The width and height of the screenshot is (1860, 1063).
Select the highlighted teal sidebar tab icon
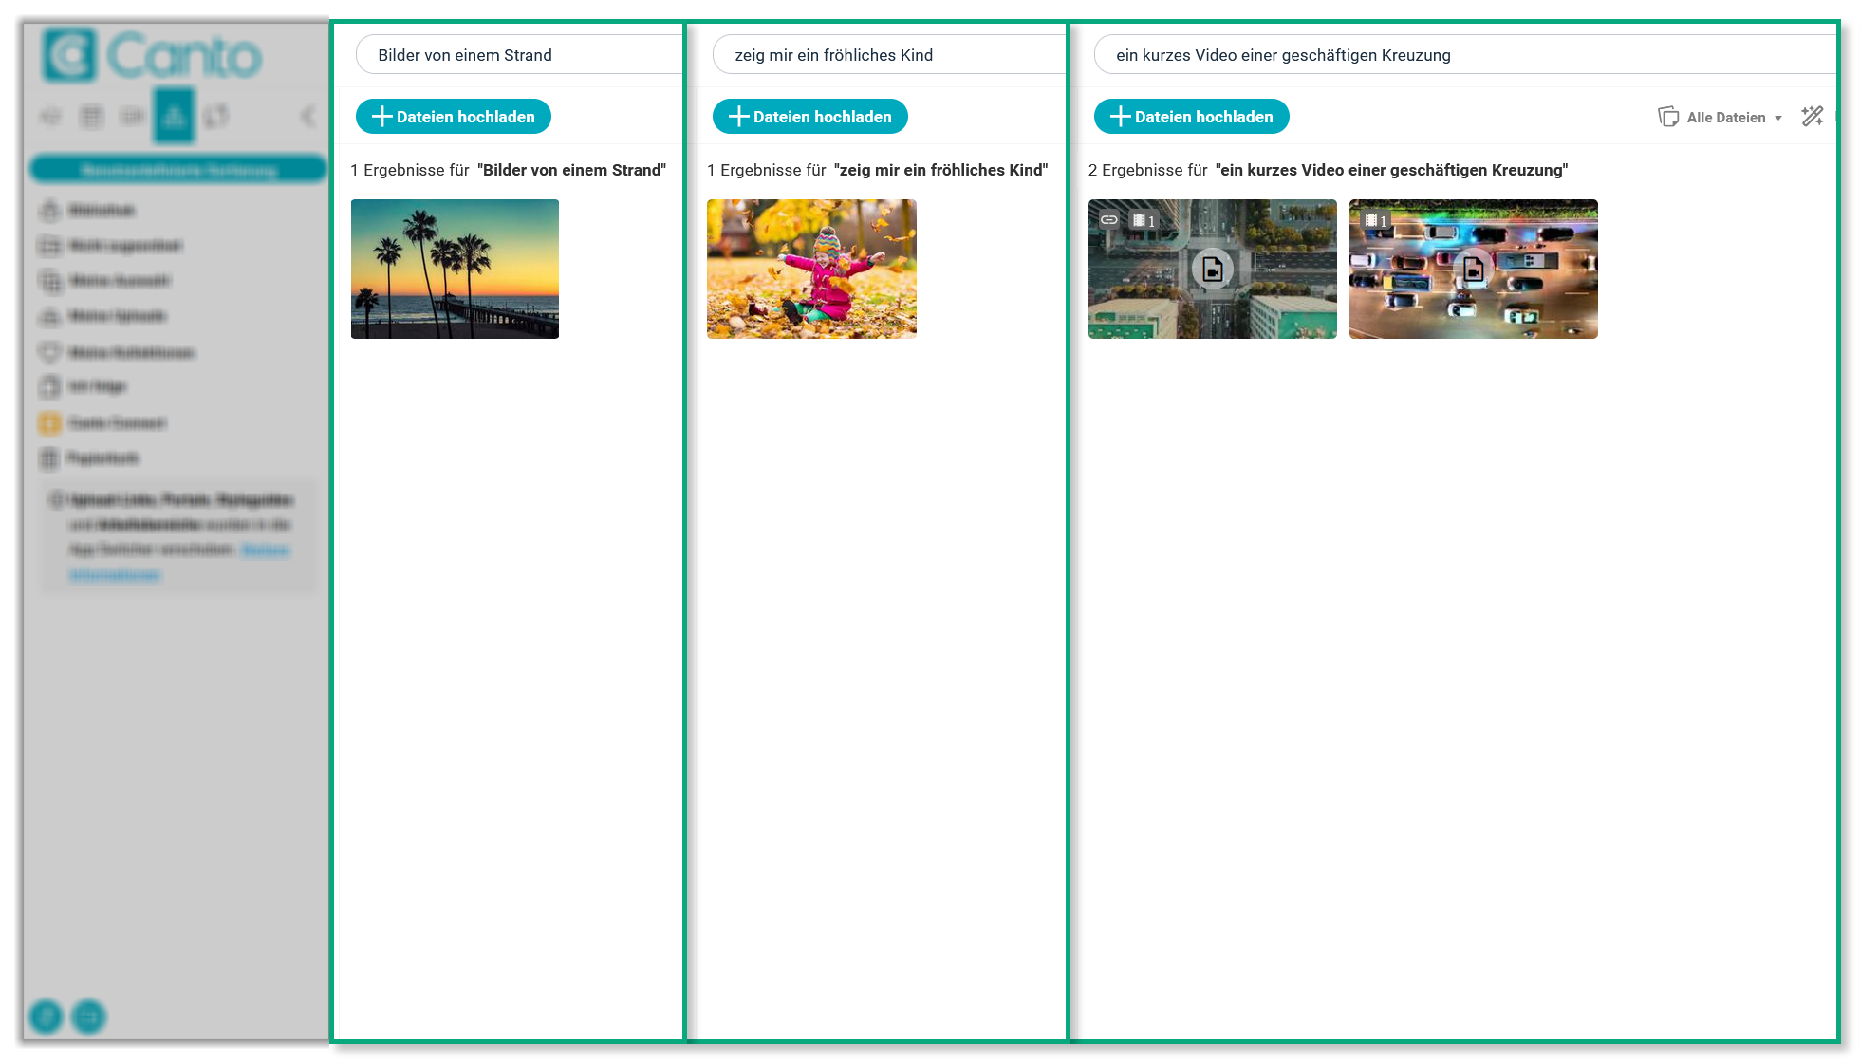click(x=175, y=116)
